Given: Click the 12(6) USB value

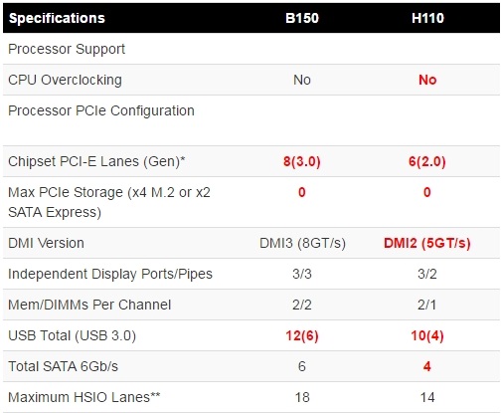Looking at the screenshot, I should (x=302, y=335).
